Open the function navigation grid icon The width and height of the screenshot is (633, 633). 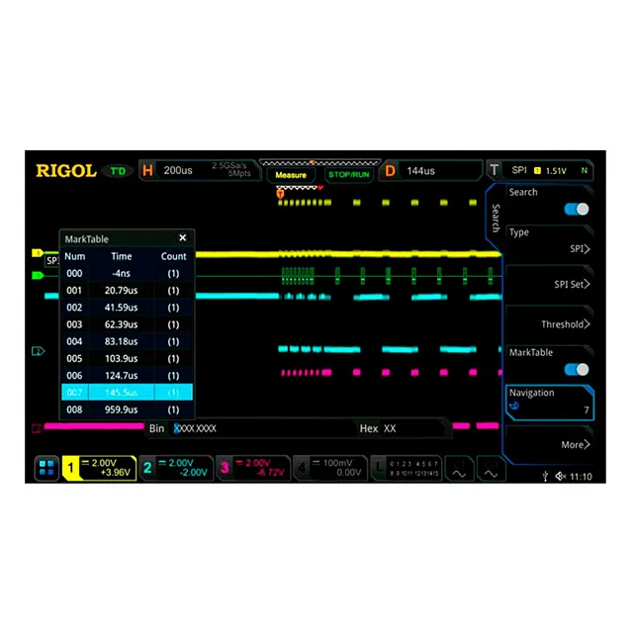47,469
